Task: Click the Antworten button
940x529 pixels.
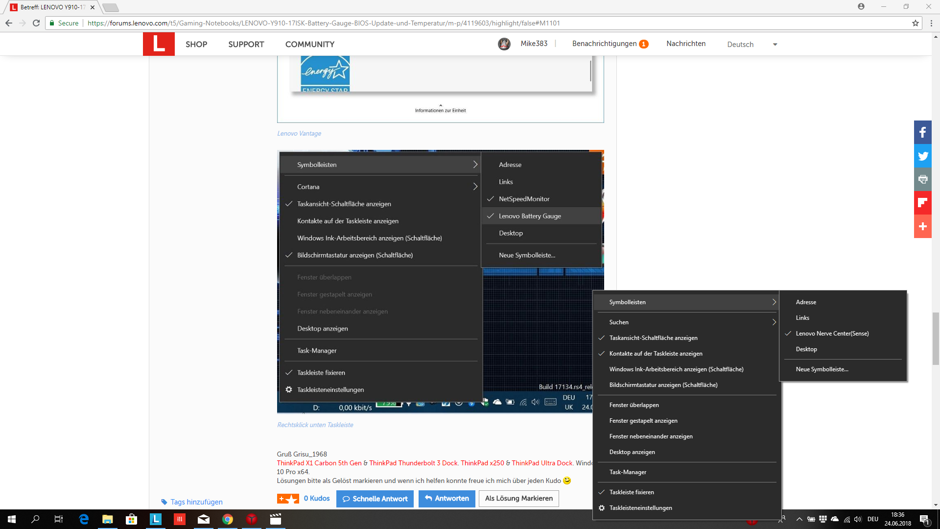Action: pos(447,499)
